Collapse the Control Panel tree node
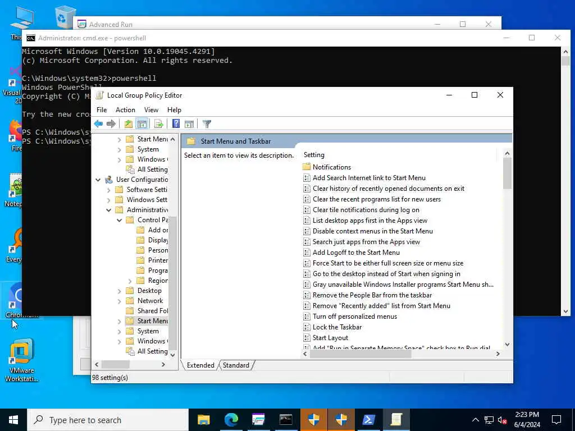575x431 pixels. [119, 220]
